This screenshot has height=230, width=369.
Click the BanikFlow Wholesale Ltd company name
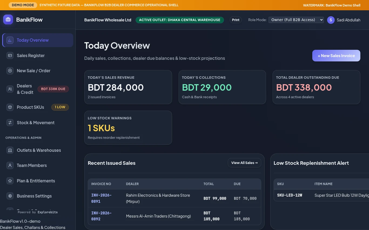[x=108, y=20]
